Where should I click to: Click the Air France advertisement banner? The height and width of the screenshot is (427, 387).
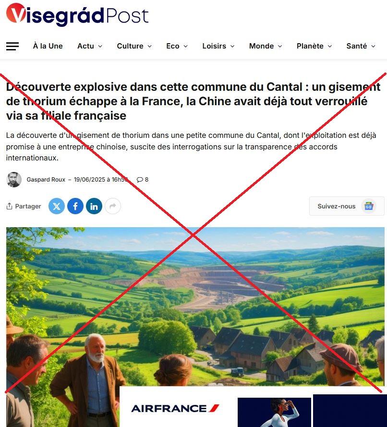(x=253, y=406)
